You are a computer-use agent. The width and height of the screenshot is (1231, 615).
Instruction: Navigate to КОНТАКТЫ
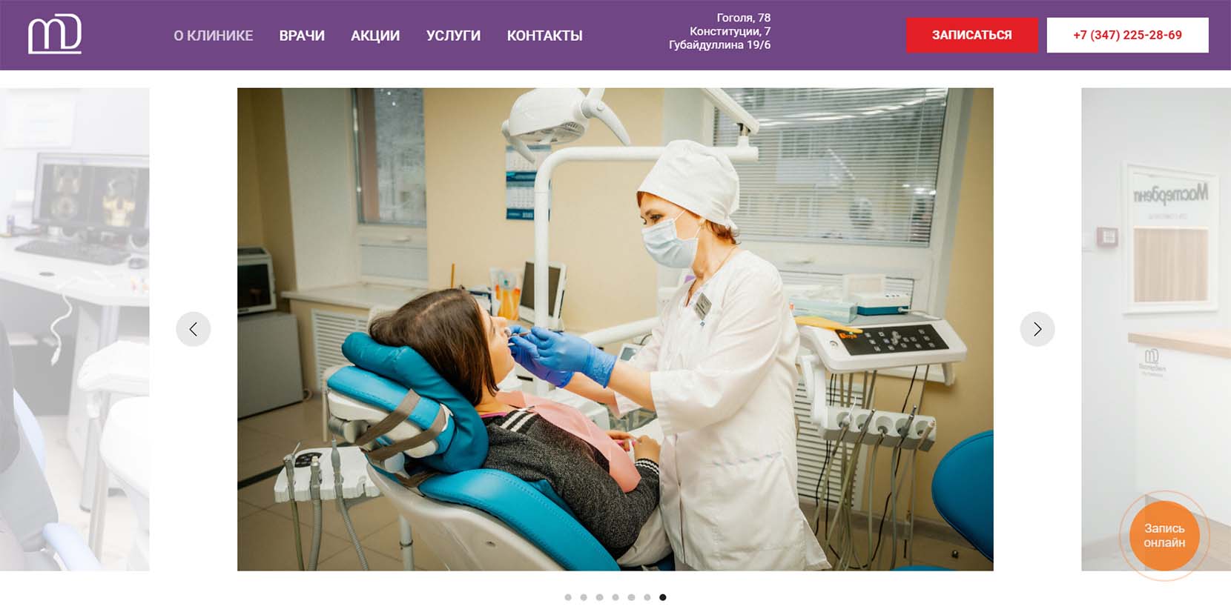544,36
